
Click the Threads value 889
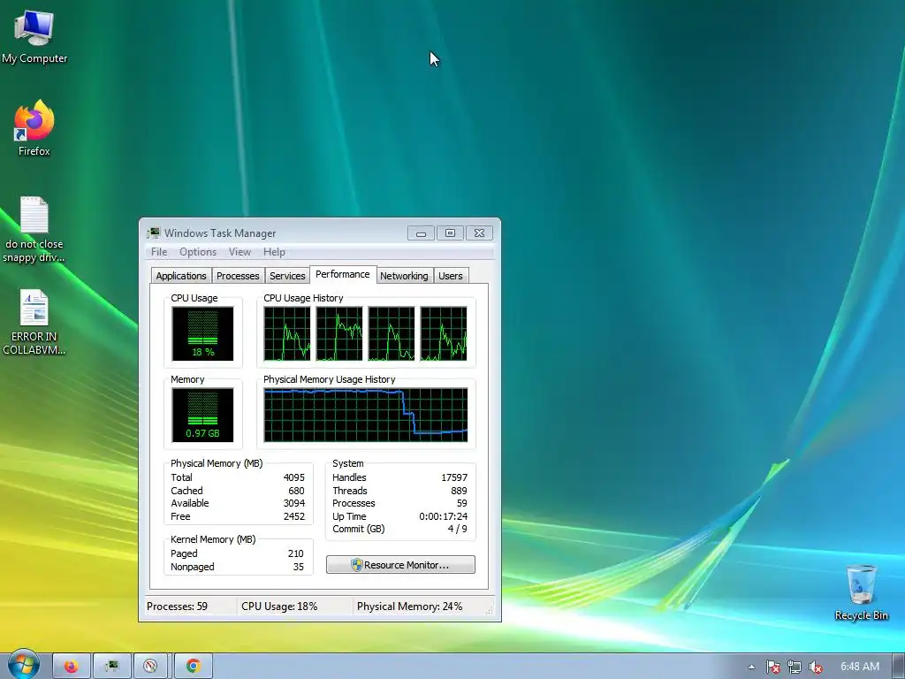pyautogui.click(x=459, y=491)
